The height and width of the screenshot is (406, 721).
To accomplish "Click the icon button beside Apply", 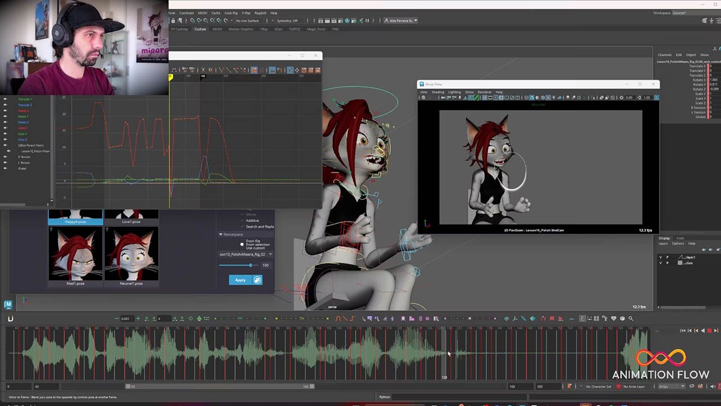I will coord(257,280).
